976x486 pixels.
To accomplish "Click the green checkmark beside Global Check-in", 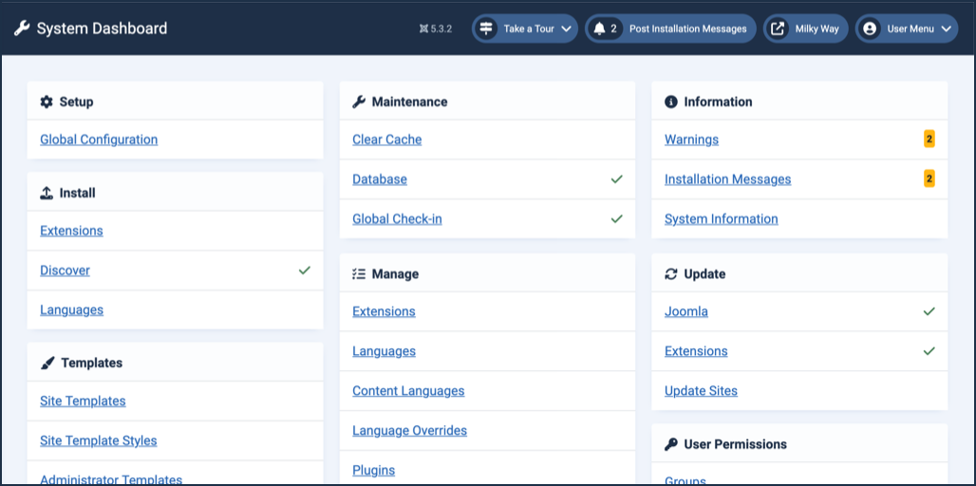I will click(617, 219).
